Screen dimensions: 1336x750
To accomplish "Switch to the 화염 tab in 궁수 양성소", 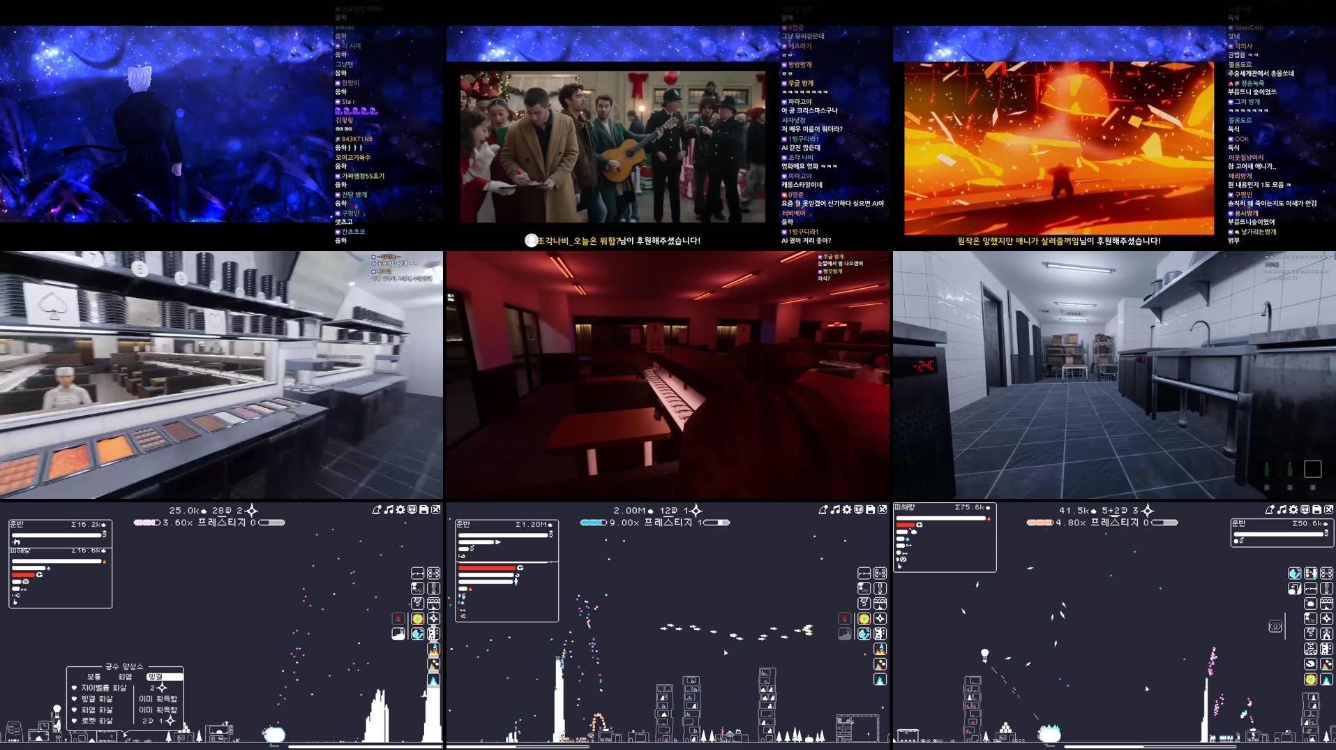I will point(126,677).
